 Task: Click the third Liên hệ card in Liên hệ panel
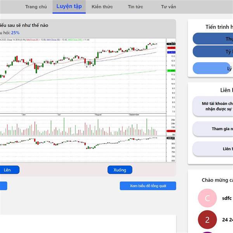click(x=213, y=149)
